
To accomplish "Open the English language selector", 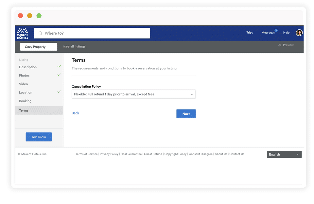I will tap(284, 154).
